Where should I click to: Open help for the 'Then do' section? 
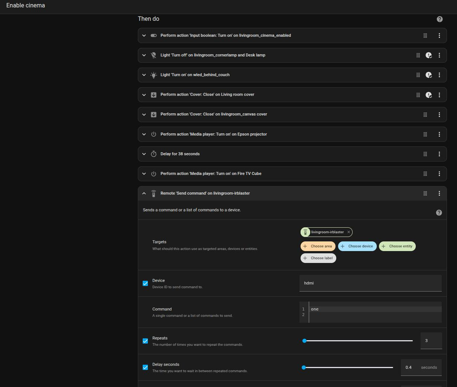pos(440,19)
